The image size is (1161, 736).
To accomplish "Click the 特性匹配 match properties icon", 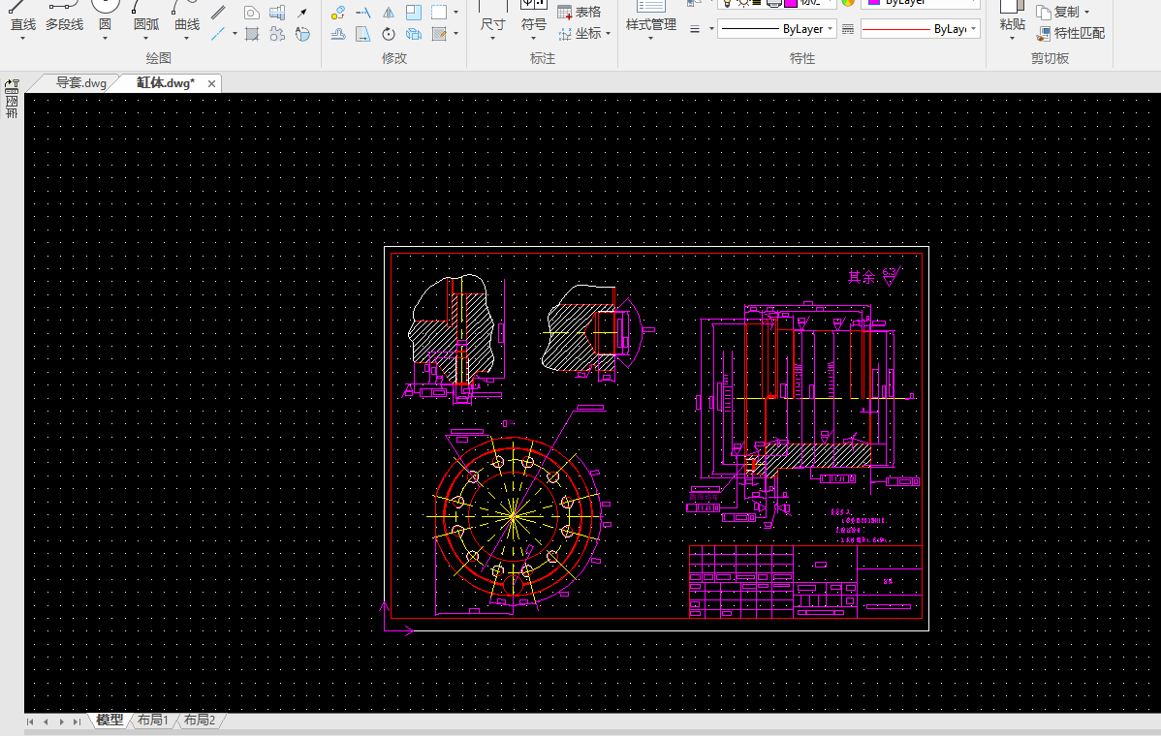I will (x=1044, y=33).
